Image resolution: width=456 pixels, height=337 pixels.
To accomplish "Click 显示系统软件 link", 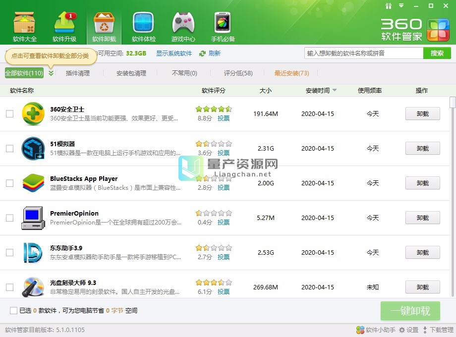I will click(174, 54).
